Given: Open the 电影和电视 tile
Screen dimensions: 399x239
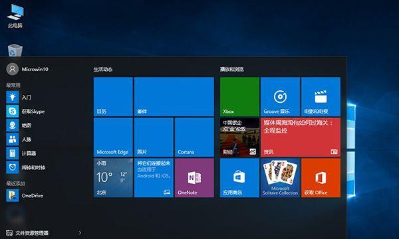Looking at the screenshot, I should tap(321, 97).
